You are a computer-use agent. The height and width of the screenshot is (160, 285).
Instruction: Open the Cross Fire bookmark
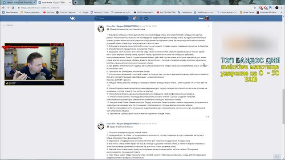(x=66, y=12)
